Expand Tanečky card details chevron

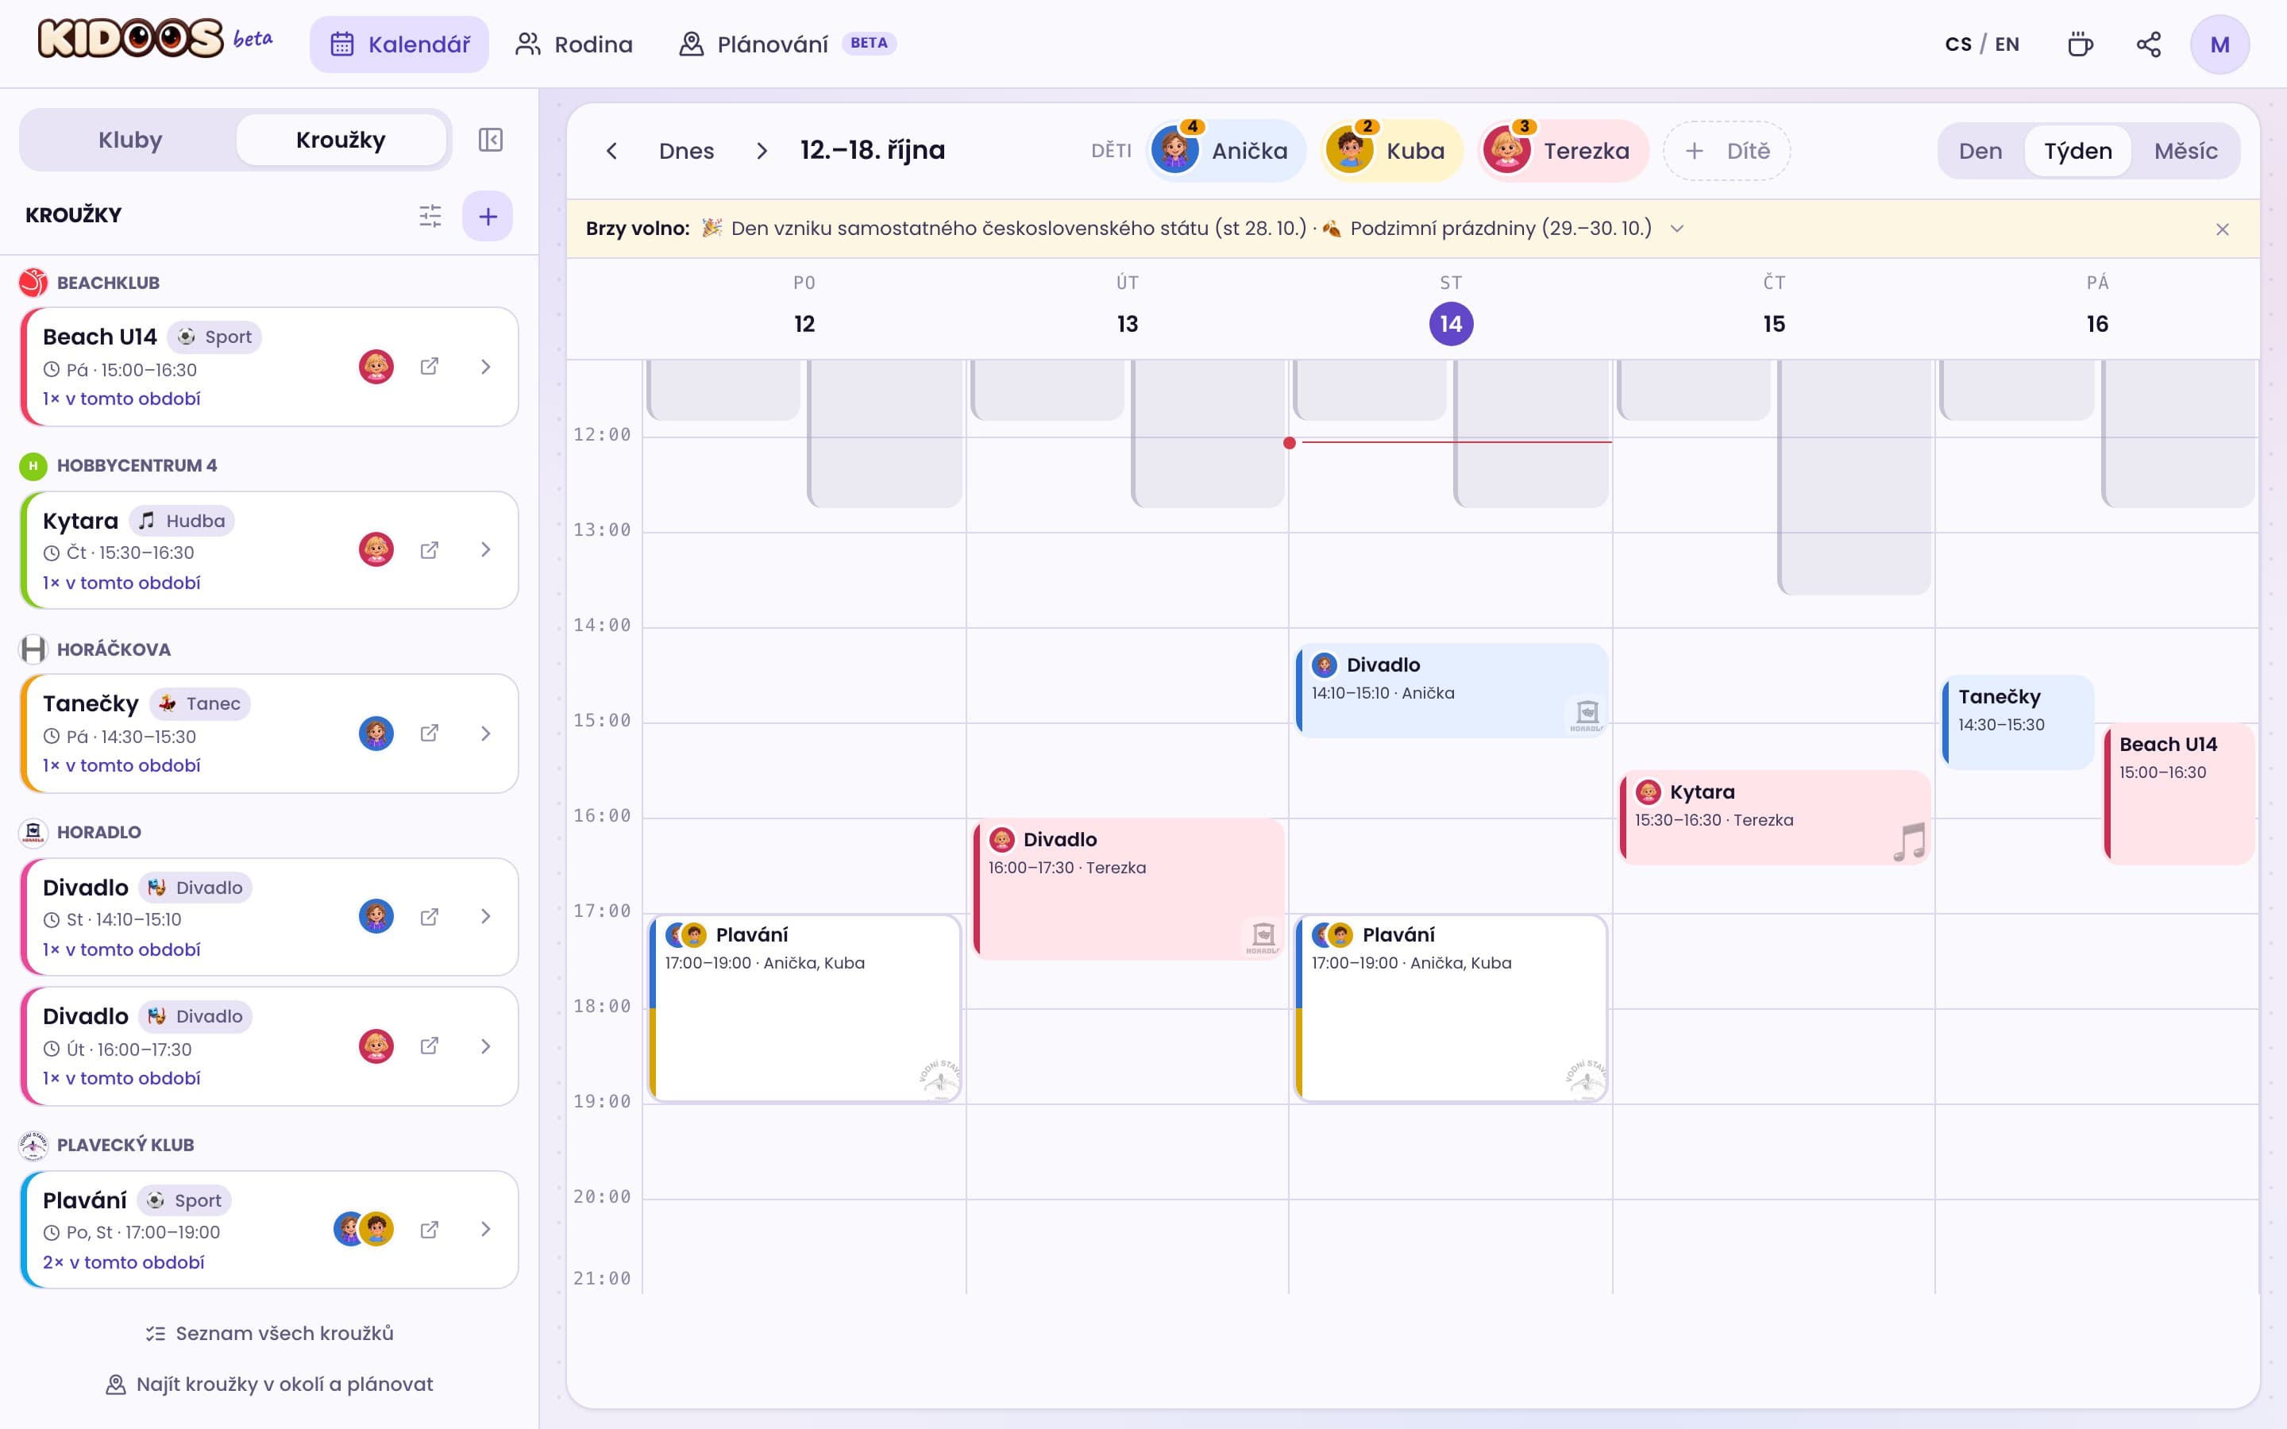(x=486, y=734)
